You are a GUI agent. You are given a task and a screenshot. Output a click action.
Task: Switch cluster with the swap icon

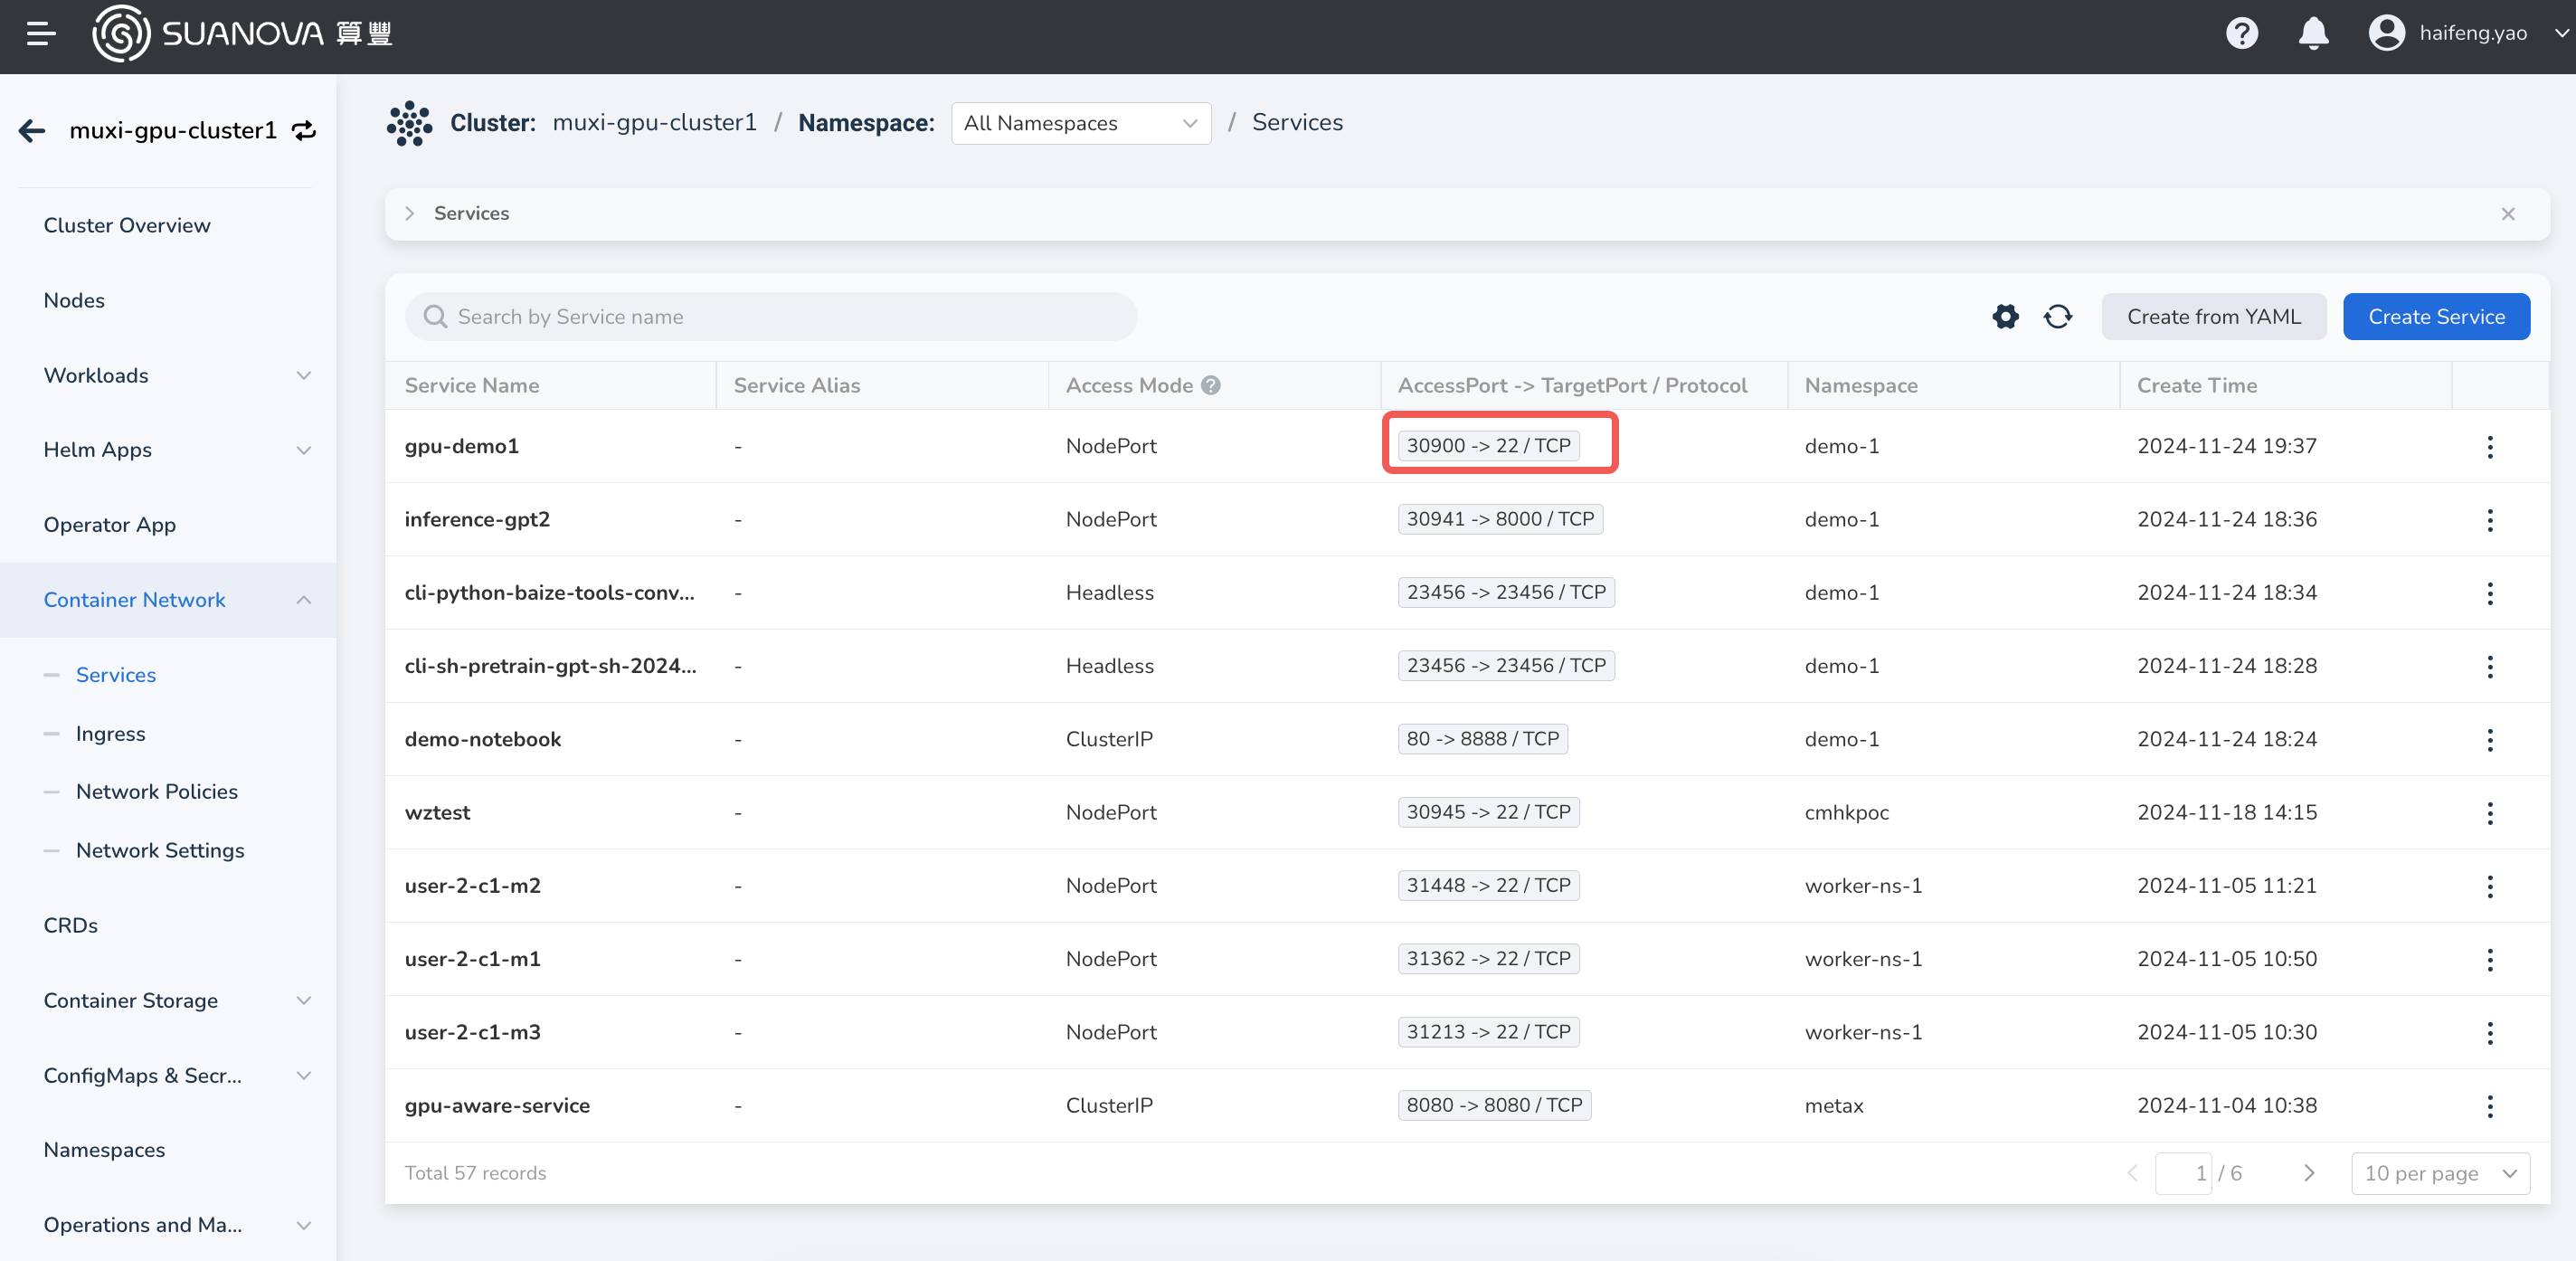pos(304,131)
